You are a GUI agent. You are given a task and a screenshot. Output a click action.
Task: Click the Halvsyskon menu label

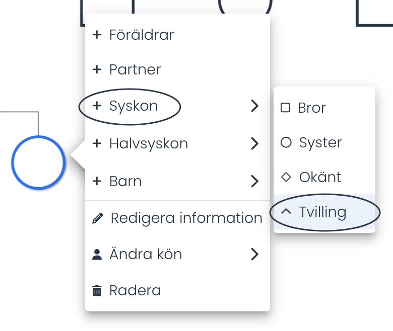(149, 144)
